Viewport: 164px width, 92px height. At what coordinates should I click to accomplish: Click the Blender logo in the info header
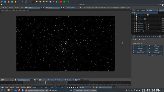(80, 8)
